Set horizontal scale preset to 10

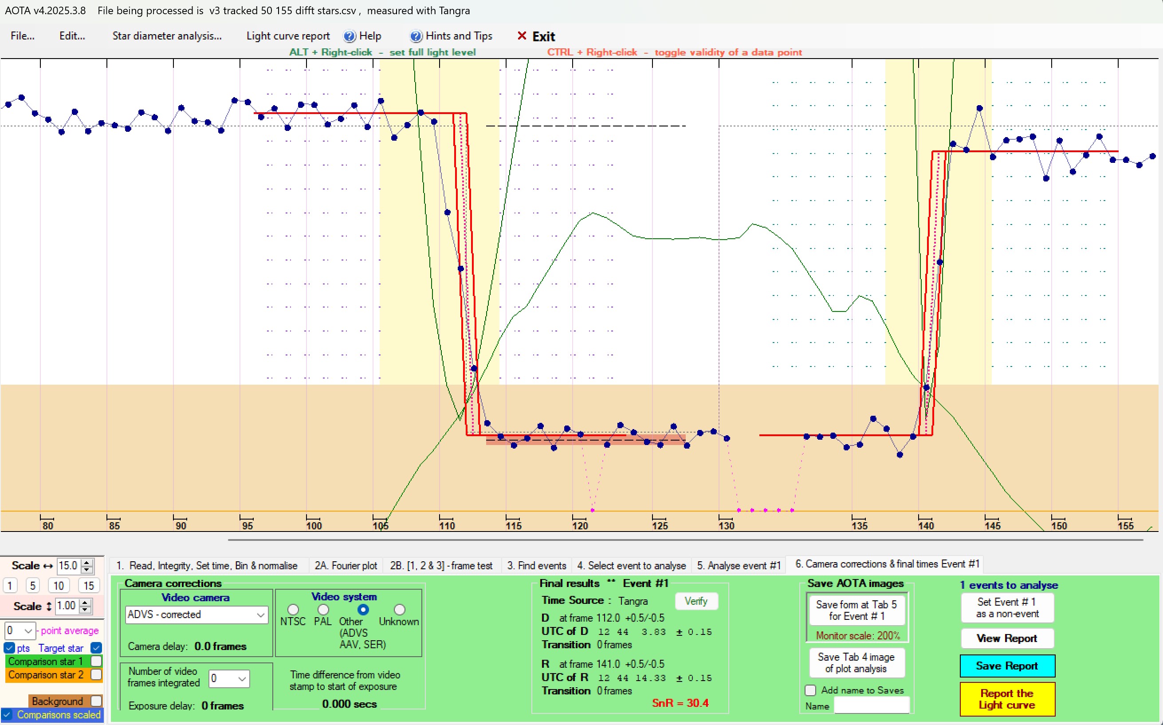coord(59,586)
